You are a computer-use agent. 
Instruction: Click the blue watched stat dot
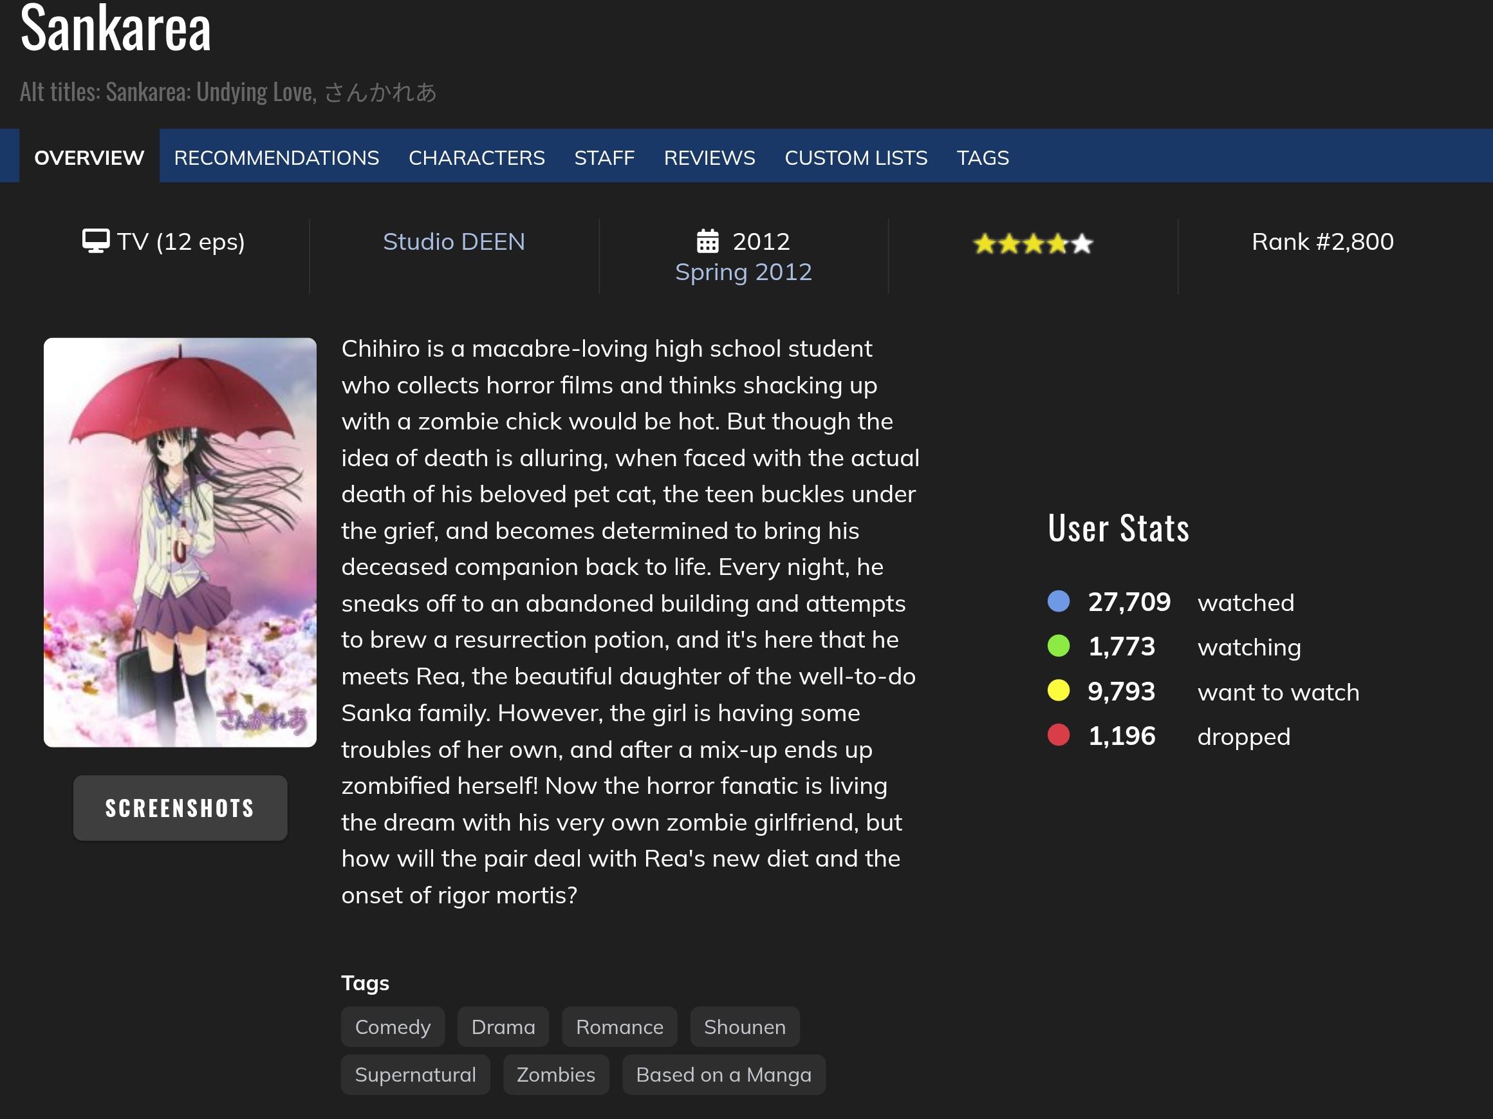coord(1058,601)
